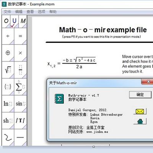Insert the circled plus operator
The image size is (153, 153).
tap(8, 53)
